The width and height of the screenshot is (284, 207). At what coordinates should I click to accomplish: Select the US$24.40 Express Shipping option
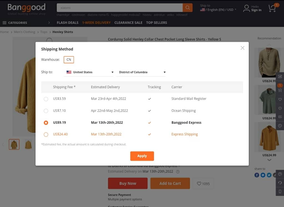(x=46, y=134)
